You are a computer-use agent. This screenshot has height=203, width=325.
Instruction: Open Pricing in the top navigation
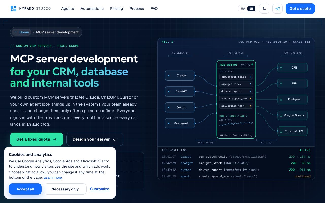click(117, 9)
